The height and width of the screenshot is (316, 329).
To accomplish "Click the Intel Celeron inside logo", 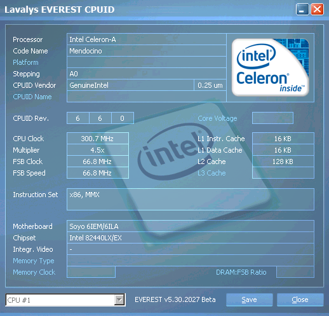I will pyautogui.click(x=271, y=67).
